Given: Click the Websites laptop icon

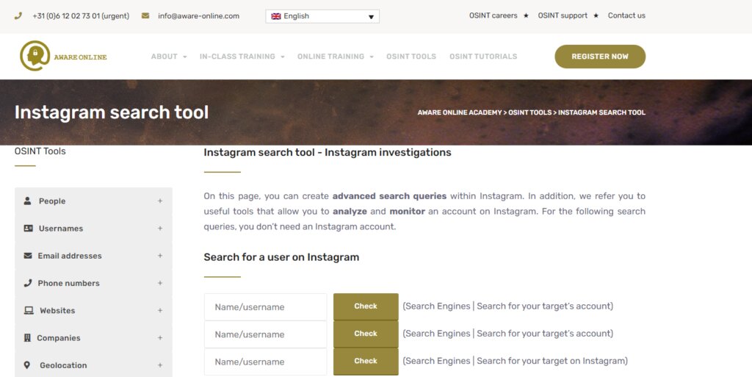Looking at the screenshot, I should point(29,310).
